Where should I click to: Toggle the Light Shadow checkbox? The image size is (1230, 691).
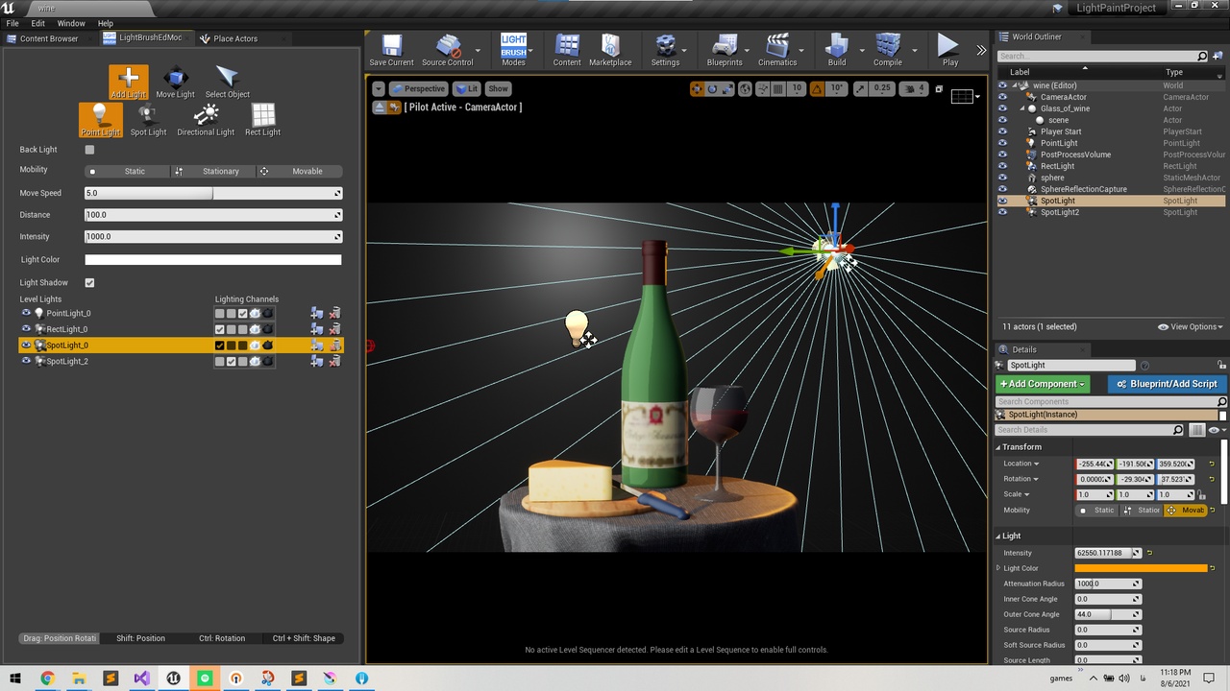point(89,283)
